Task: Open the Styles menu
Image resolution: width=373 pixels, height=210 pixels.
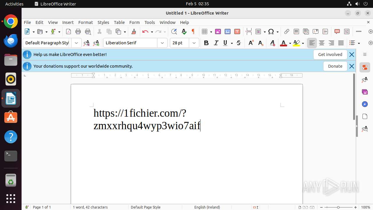Action: (103, 22)
